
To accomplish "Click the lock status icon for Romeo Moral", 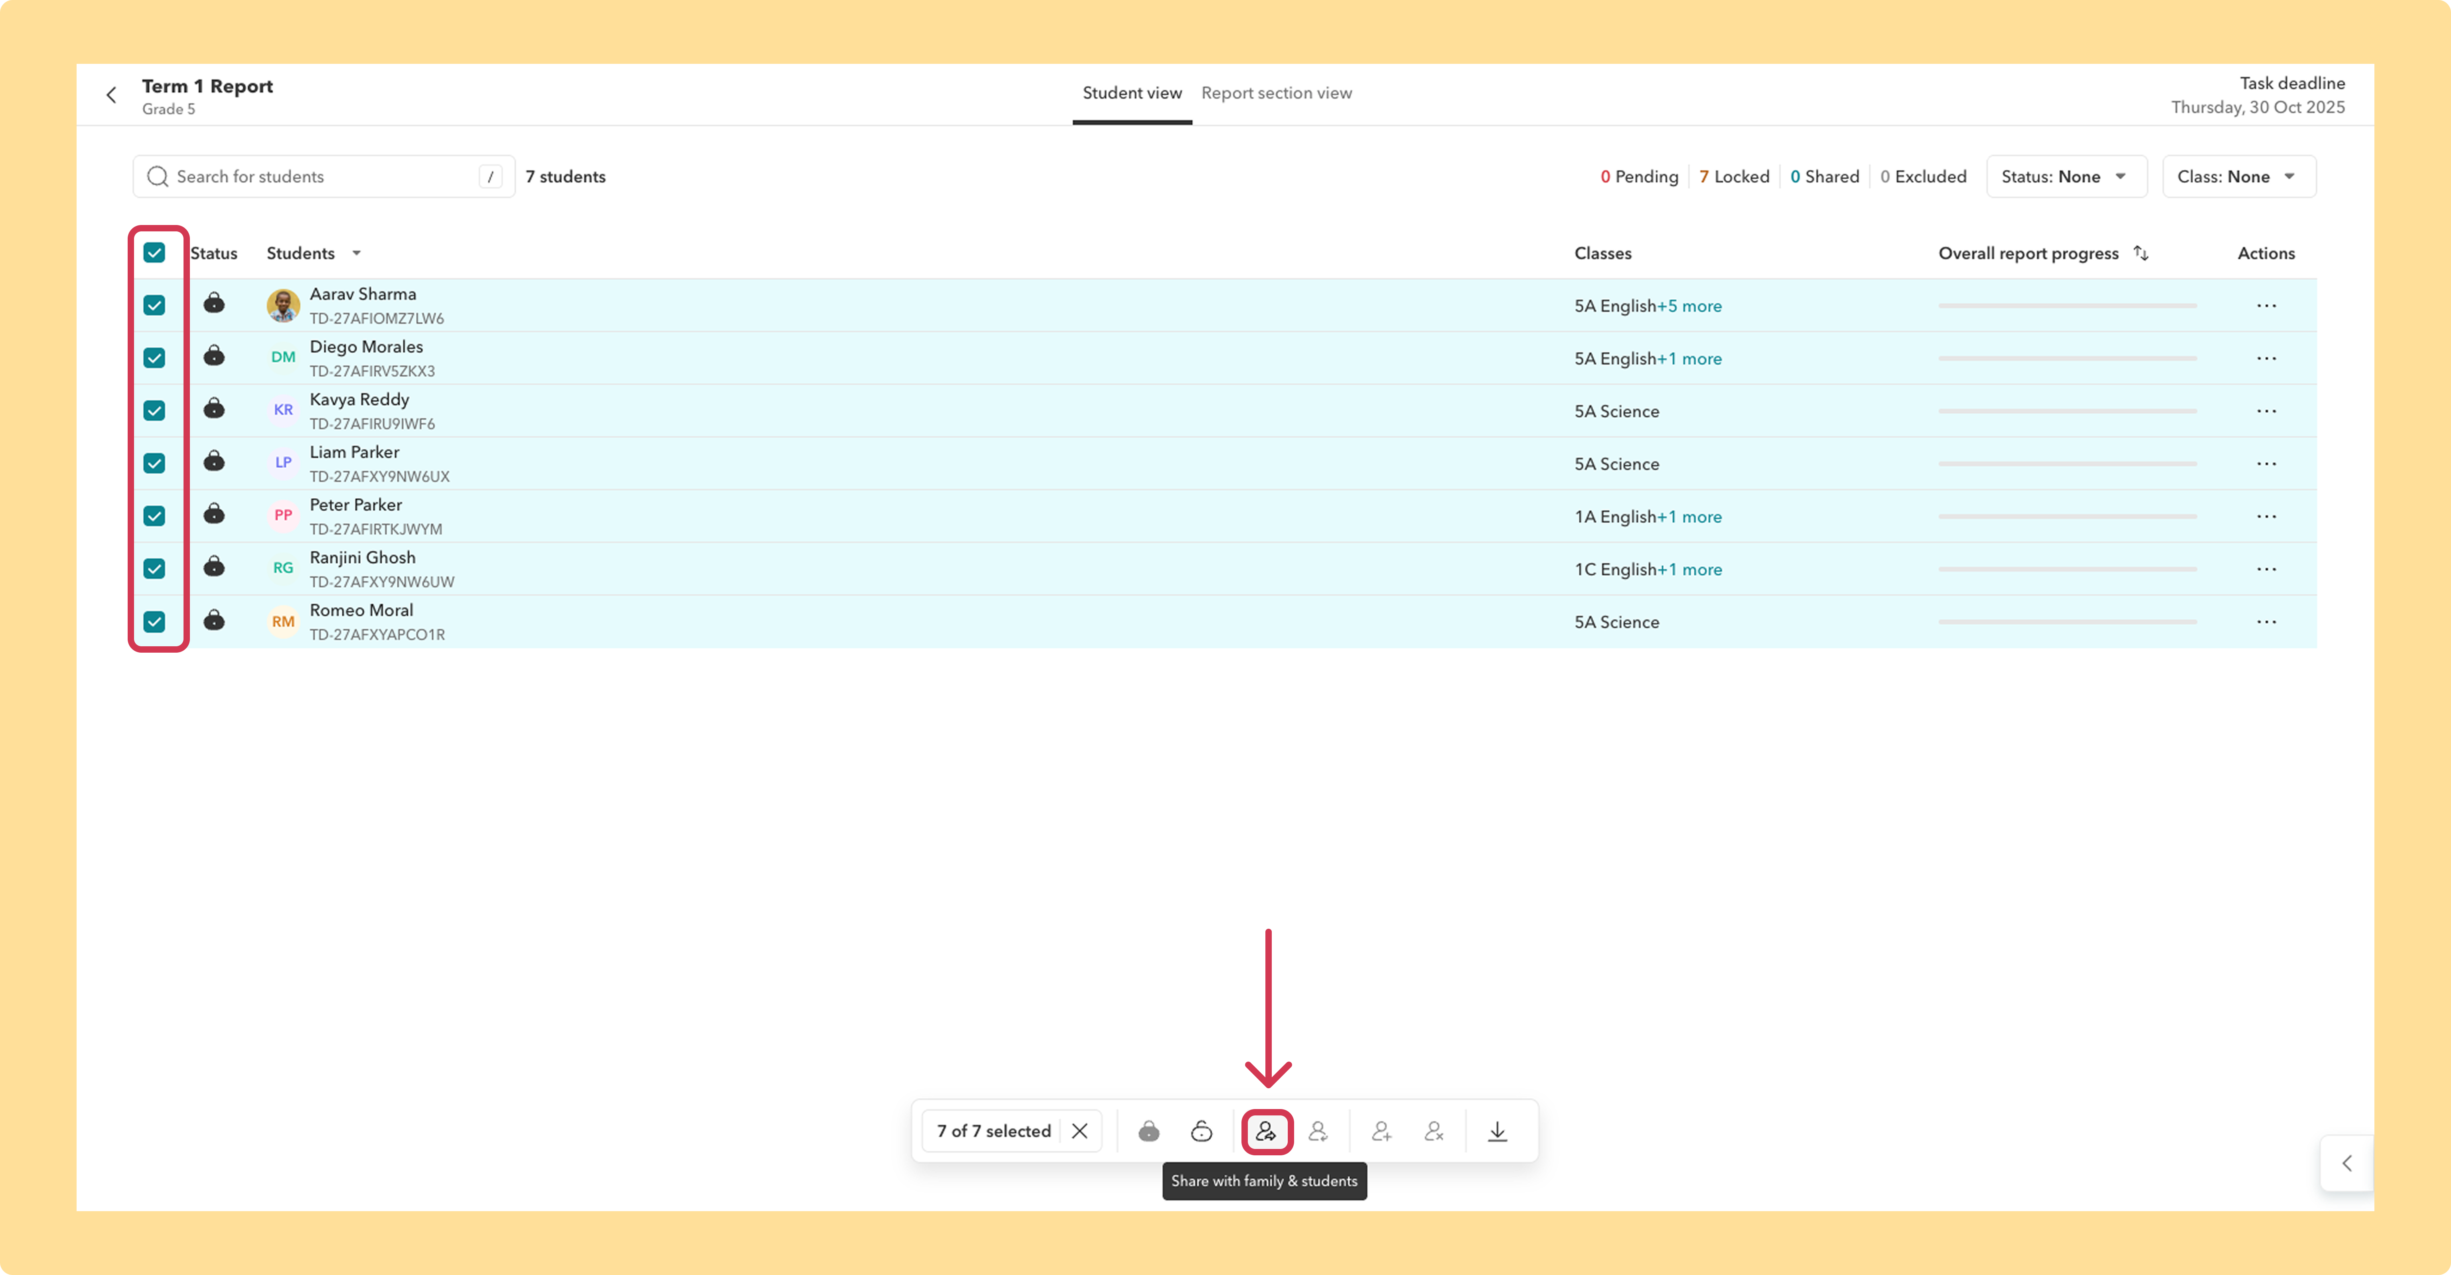I will (x=214, y=620).
